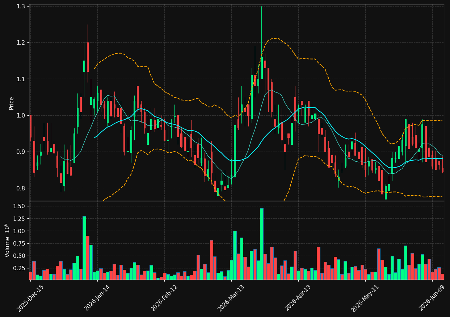This screenshot has width=450, height=317.
Task: Click the 'Volume 10⁶' axis title
Action: pyautogui.click(x=7, y=240)
